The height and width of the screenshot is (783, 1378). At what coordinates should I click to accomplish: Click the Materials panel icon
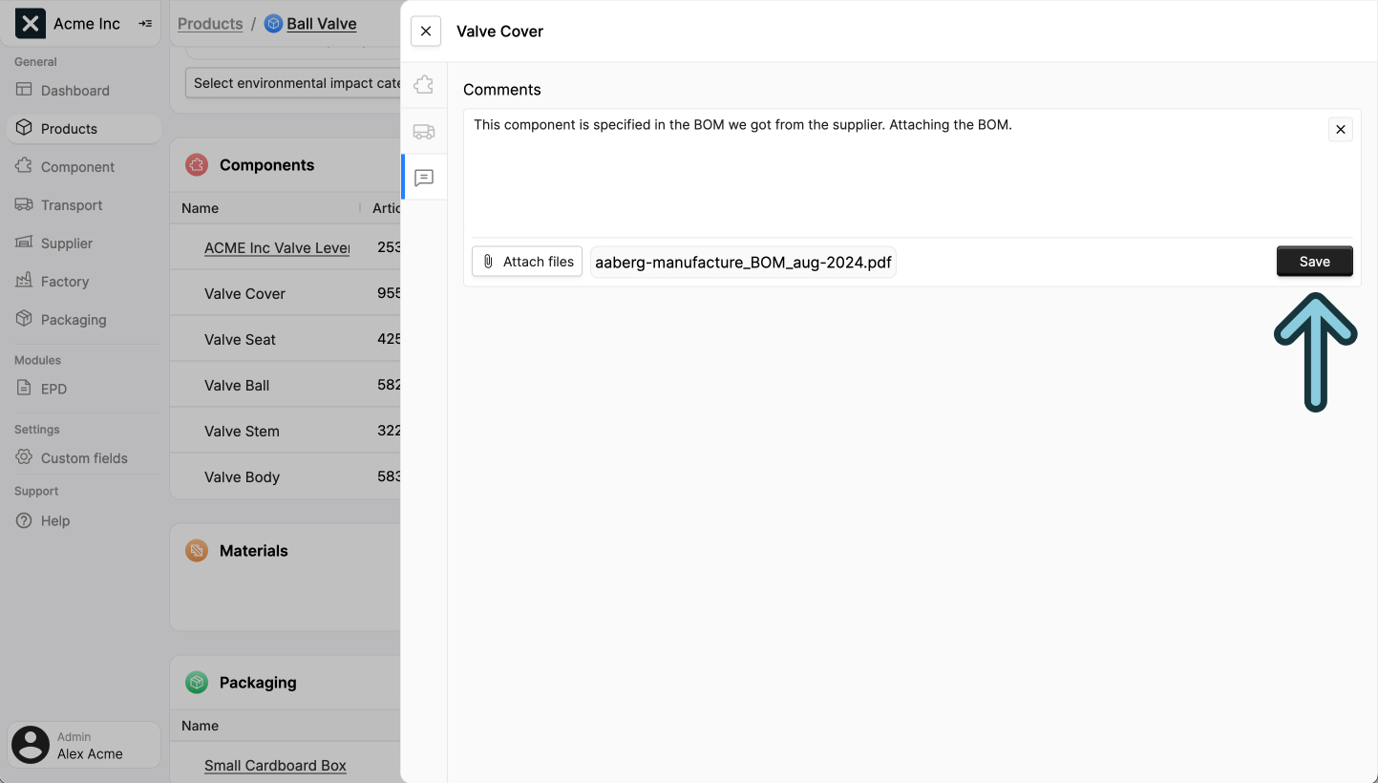pos(196,550)
